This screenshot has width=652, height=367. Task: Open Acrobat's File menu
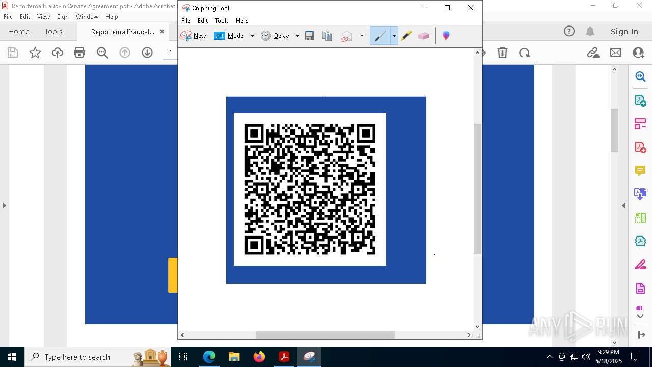pos(8,17)
